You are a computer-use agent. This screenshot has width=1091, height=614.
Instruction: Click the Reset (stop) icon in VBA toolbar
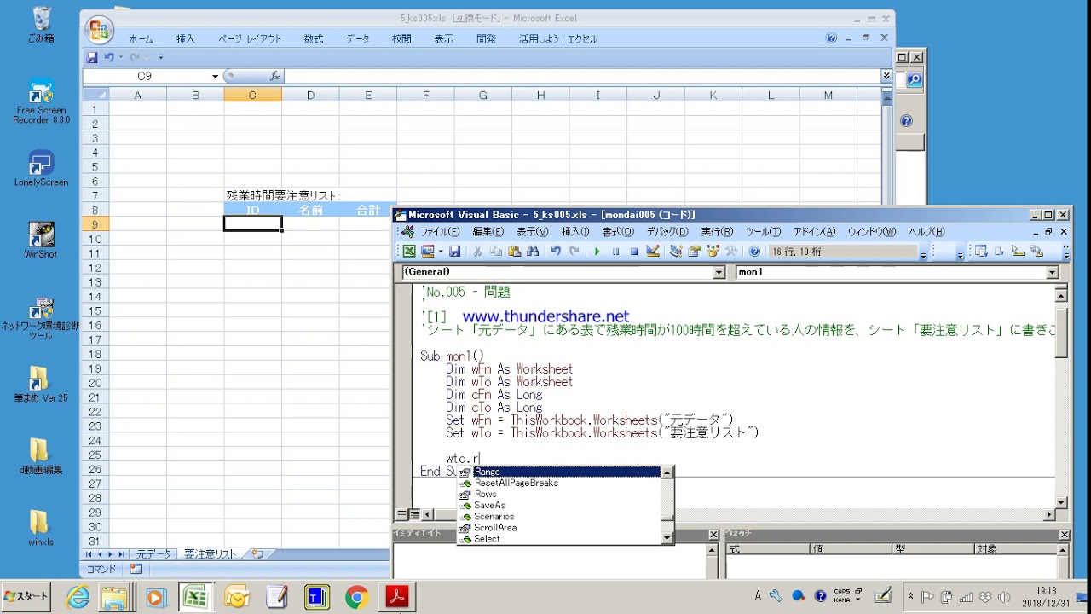634,252
